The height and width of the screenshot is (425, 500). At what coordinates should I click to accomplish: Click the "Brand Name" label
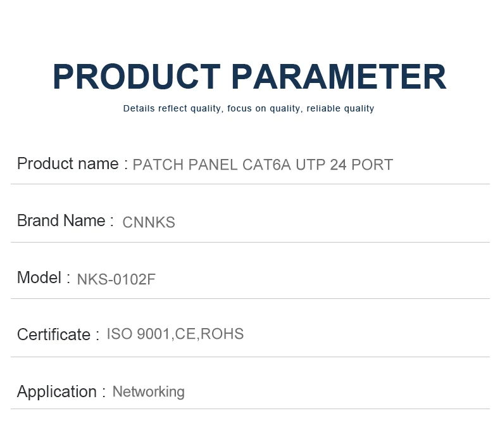pos(61,221)
